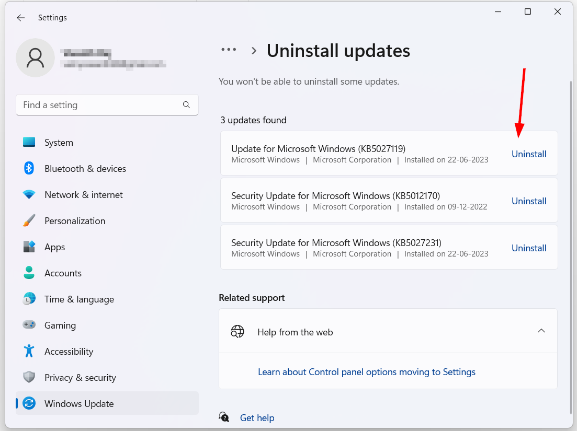The width and height of the screenshot is (577, 431).
Task: Click the Personalization paintbrush icon
Action: tap(29, 220)
